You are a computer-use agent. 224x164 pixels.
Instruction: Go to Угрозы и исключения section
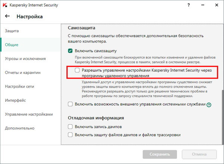(x=25, y=59)
